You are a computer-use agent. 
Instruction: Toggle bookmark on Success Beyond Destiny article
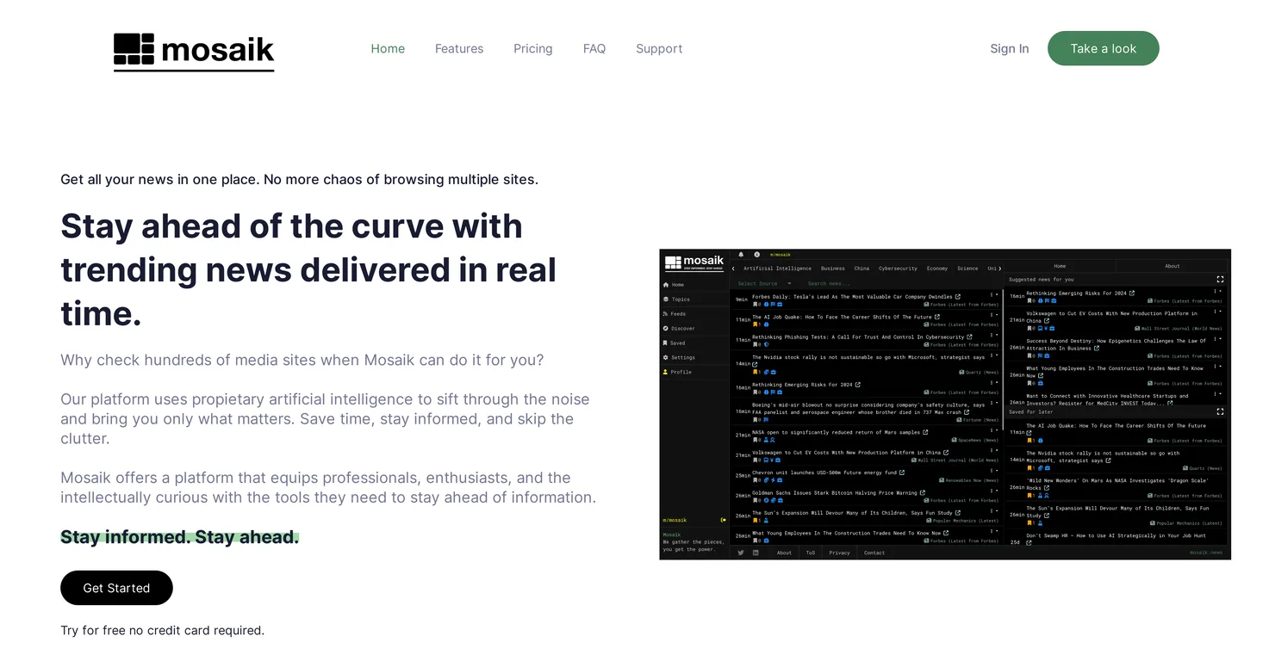1030,355
